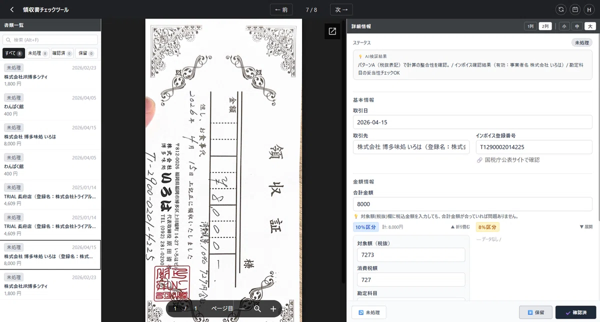Click the 合計金額 field showing 8000

(x=472, y=204)
